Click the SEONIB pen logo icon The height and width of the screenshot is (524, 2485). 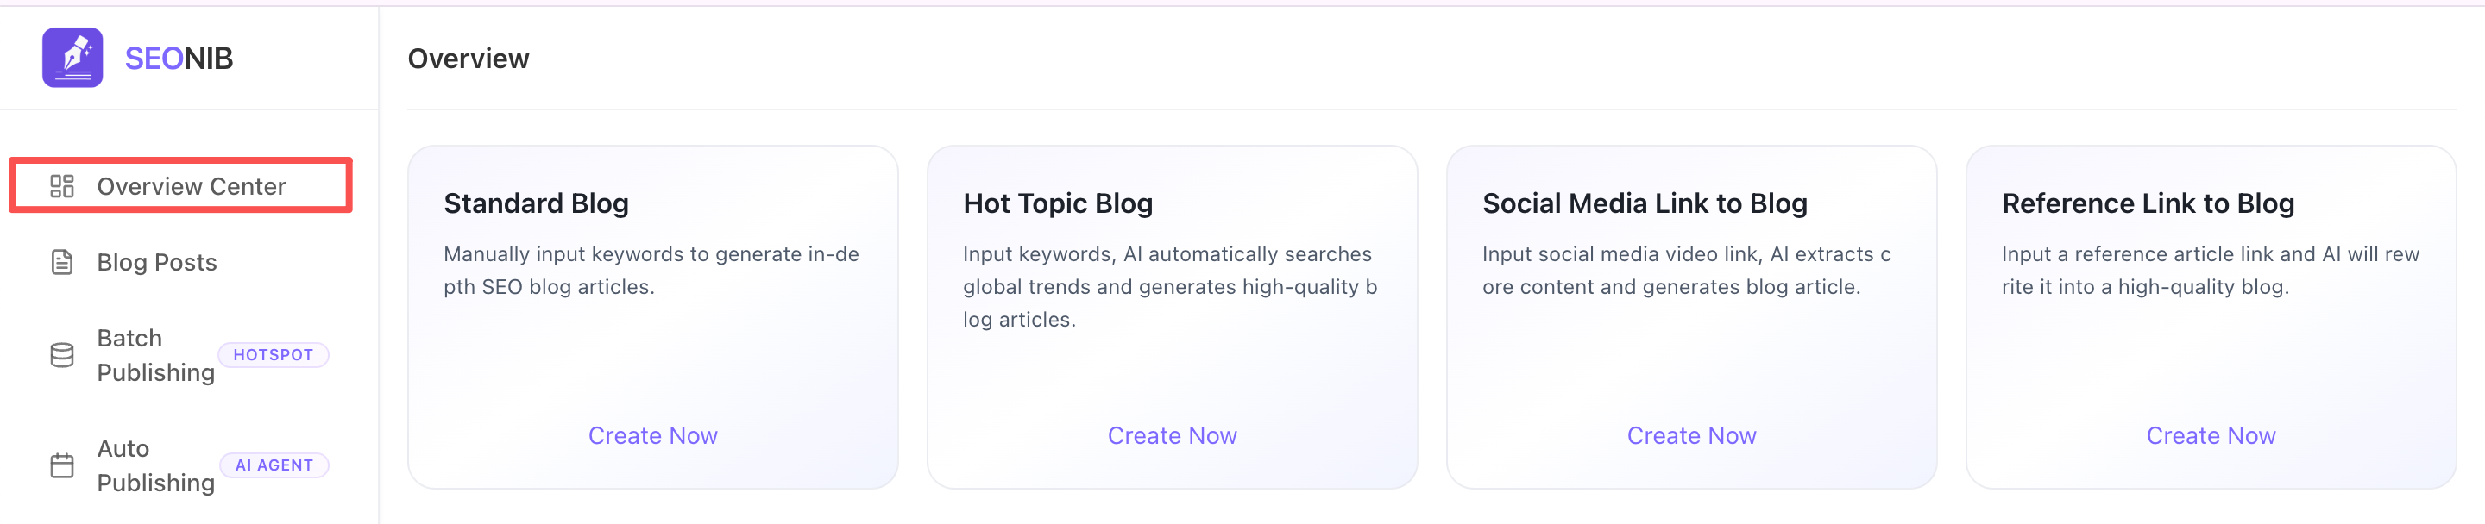point(72,58)
